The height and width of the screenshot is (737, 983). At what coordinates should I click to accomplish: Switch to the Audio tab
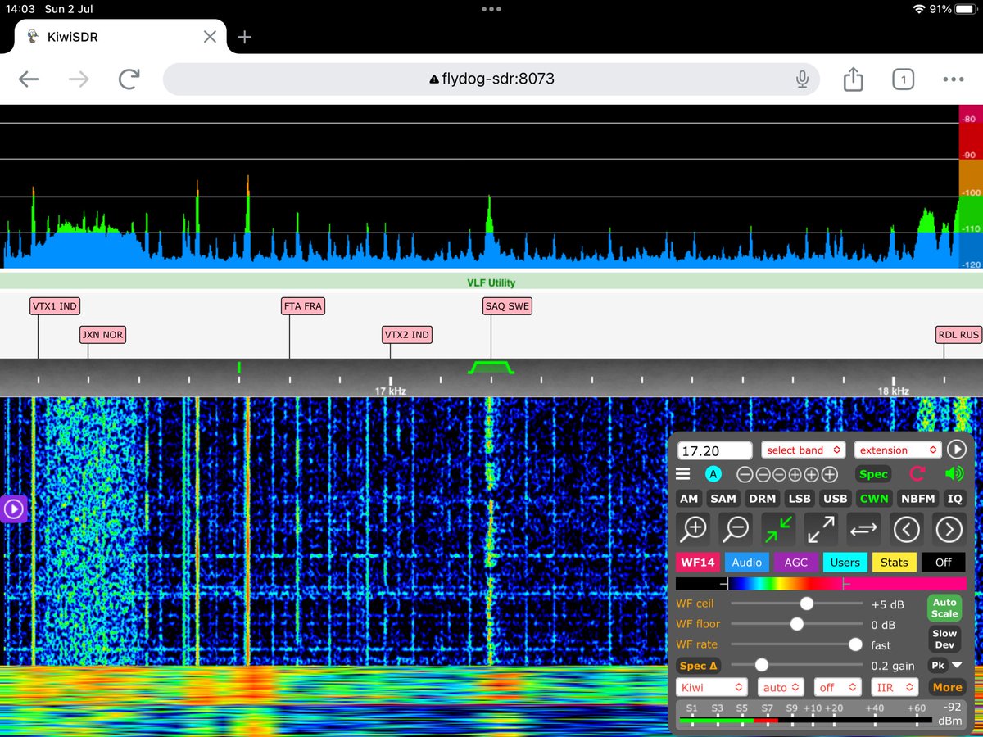click(x=746, y=563)
